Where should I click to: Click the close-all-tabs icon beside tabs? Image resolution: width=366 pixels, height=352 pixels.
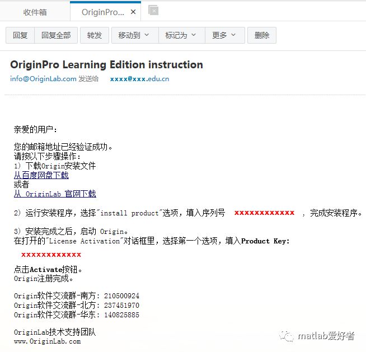tap(153, 10)
